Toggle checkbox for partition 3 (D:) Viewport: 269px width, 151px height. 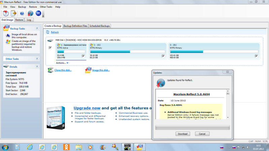[x=256, y=56]
